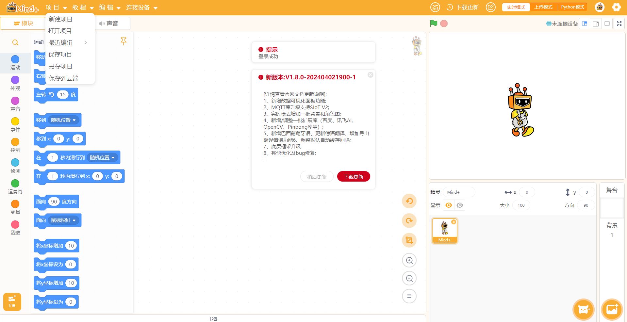Enter fullscreen stage mode
The width and height of the screenshot is (627, 322).
pos(619,24)
